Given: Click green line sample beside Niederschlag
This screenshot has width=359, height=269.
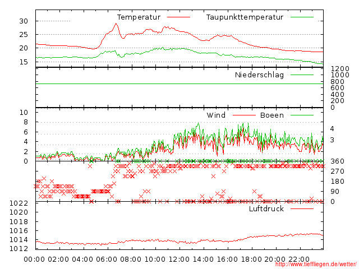Looking at the screenshot, I should coord(302,75).
